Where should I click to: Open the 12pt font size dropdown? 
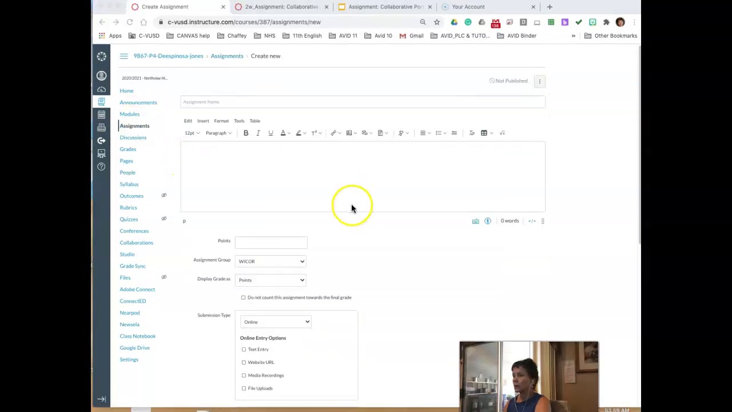point(192,133)
